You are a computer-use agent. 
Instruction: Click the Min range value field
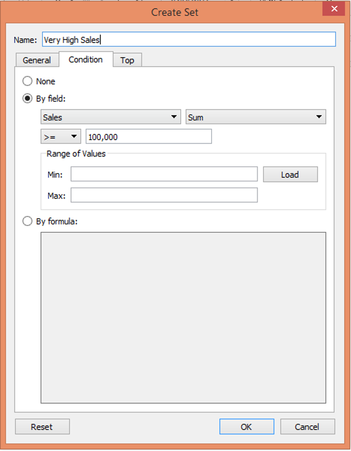coord(164,174)
